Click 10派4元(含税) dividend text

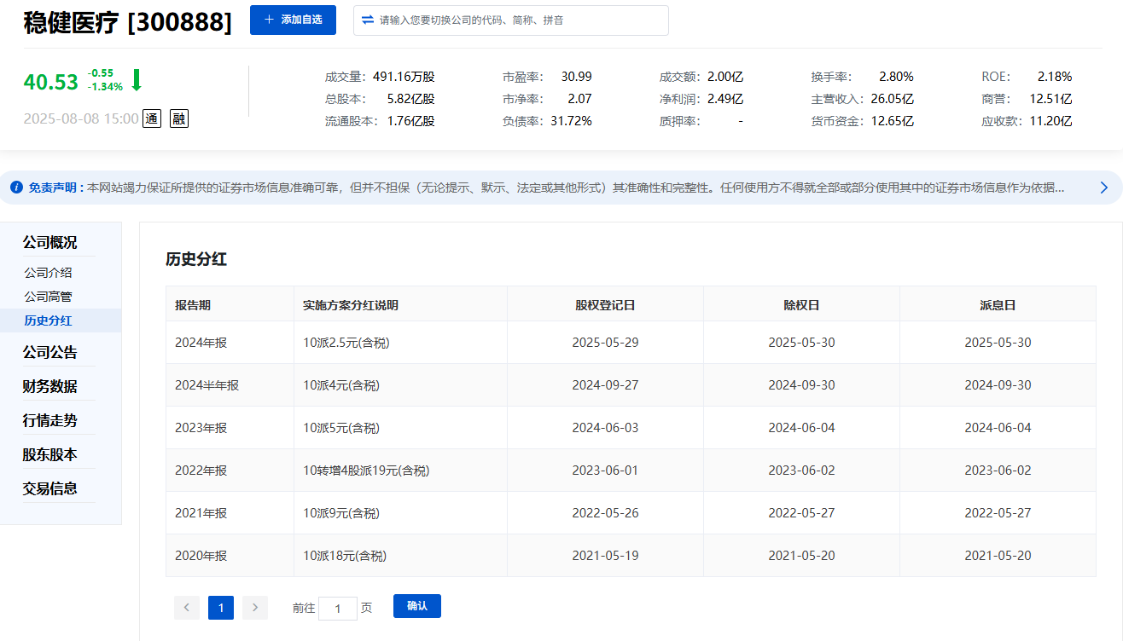pyautogui.click(x=341, y=385)
